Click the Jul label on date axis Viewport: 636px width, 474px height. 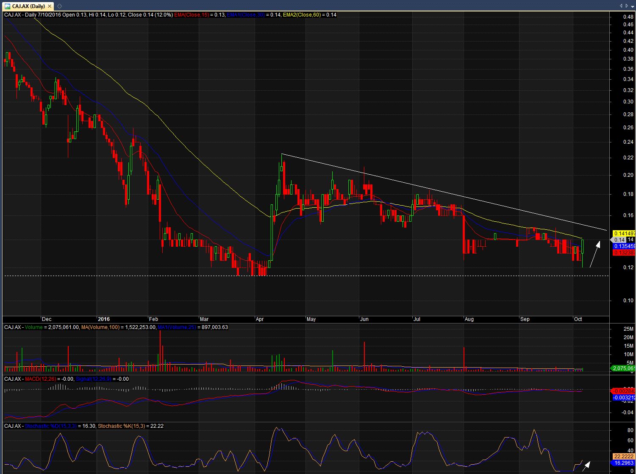(x=417, y=319)
